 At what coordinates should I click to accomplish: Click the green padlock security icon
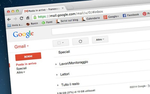[x=35, y=17]
